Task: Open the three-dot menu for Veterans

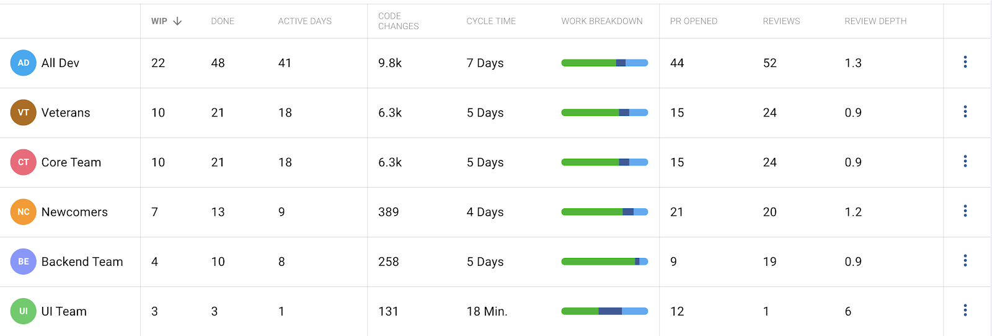Action: pyautogui.click(x=965, y=112)
